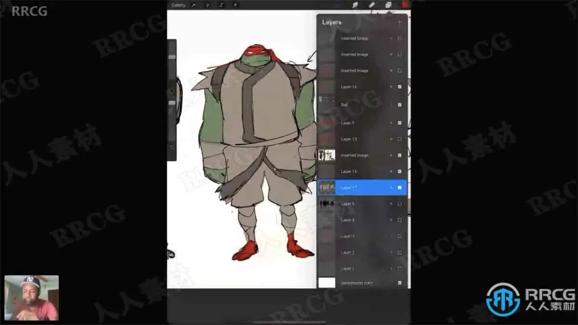Select the Layer 16 row
578x325 pixels.
(362, 87)
